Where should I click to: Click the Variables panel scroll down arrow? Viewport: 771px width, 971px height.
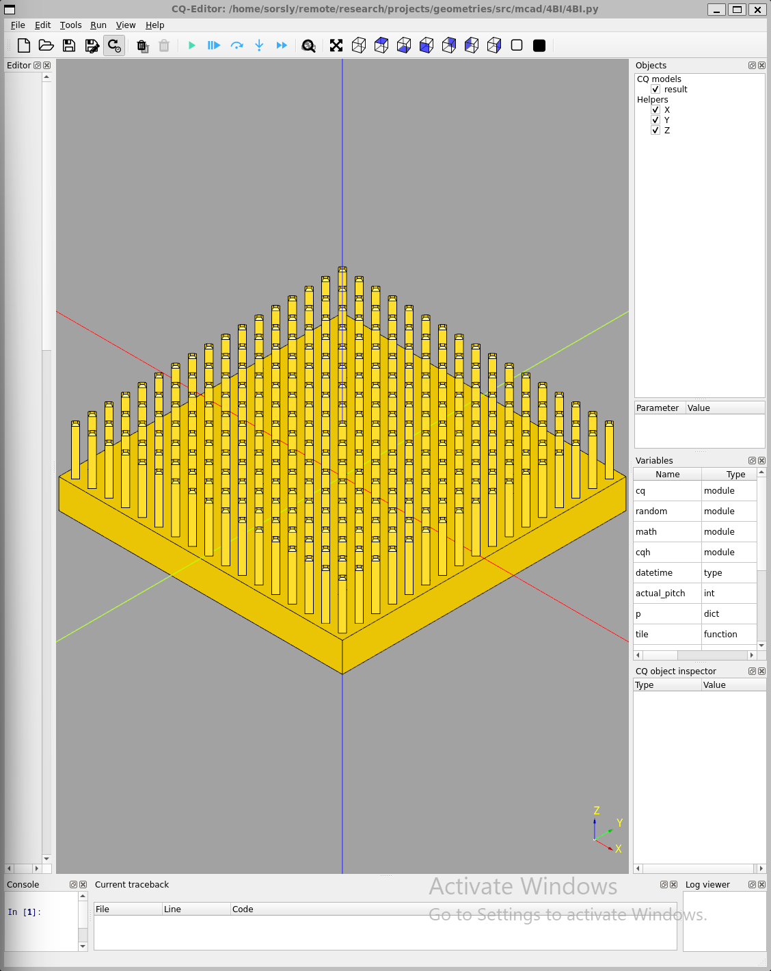point(761,646)
